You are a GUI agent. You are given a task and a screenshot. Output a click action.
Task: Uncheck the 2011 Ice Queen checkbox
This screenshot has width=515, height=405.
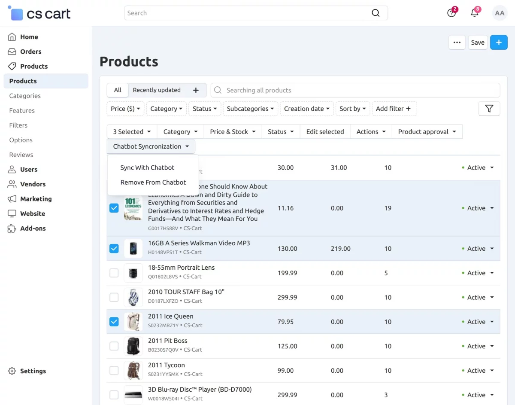pos(114,322)
